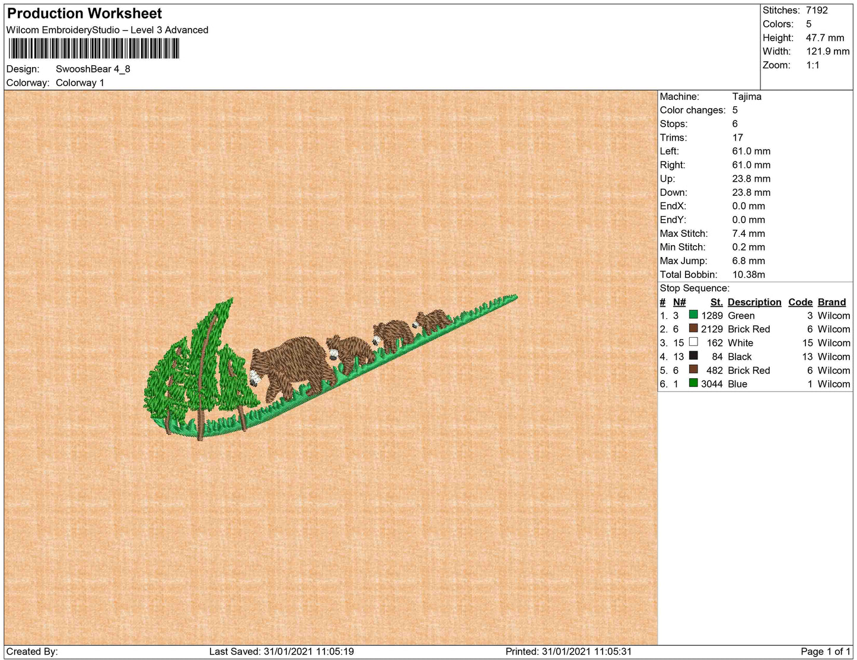Click the SwooshBear embroidery design preview
857x660 pixels.
(x=330, y=368)
